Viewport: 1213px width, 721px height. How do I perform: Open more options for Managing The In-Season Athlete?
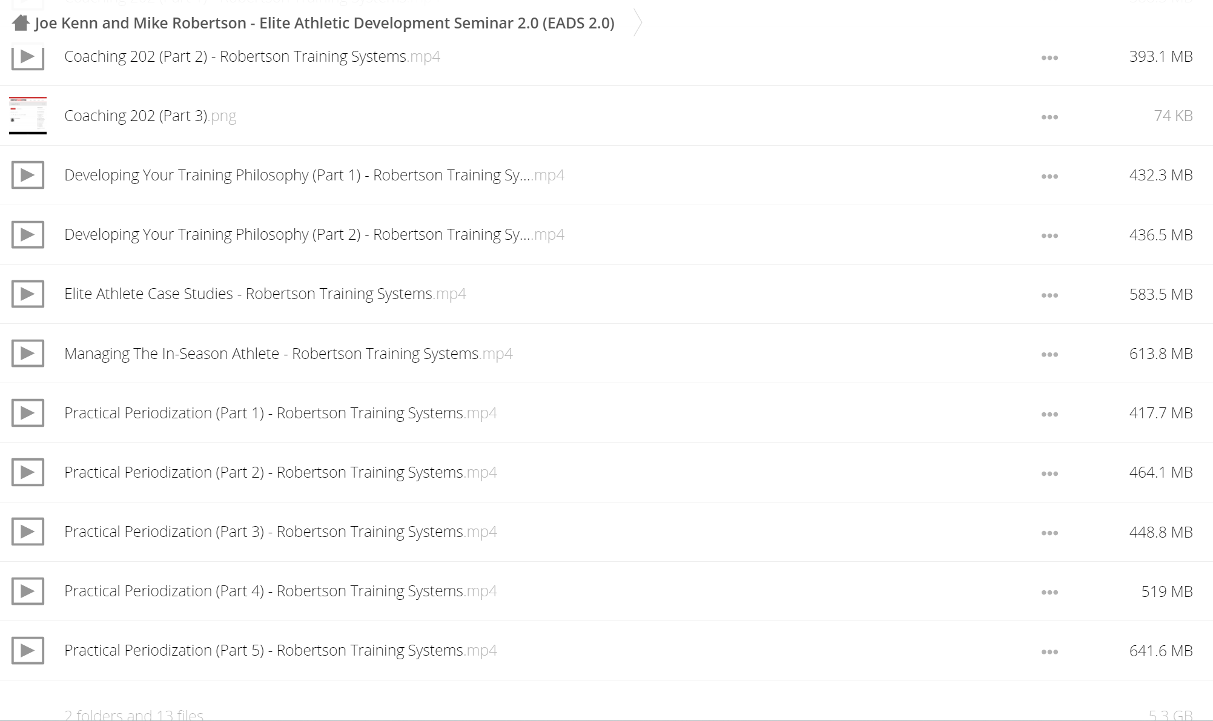coord(1049,355)
